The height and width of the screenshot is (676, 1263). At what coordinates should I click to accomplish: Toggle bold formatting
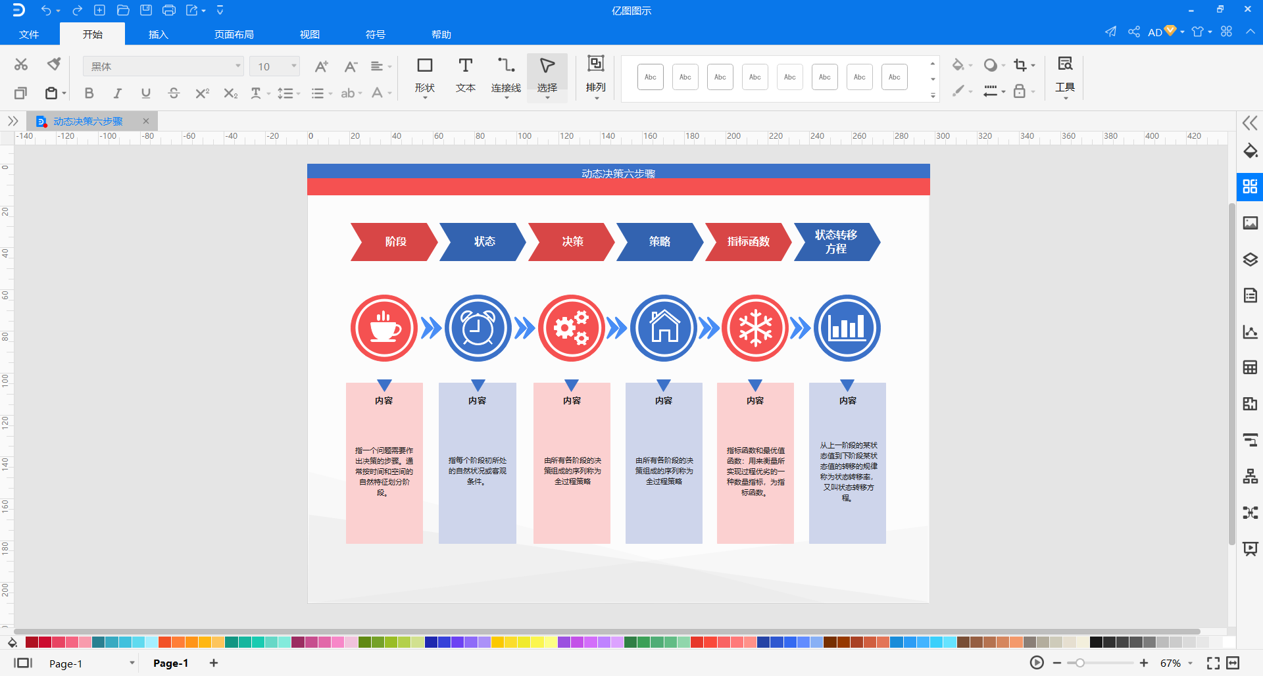coord(89,93)
